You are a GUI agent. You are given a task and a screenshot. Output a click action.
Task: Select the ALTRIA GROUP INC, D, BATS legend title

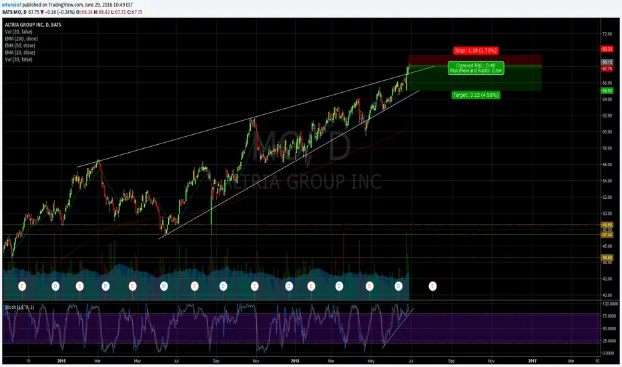33,25
